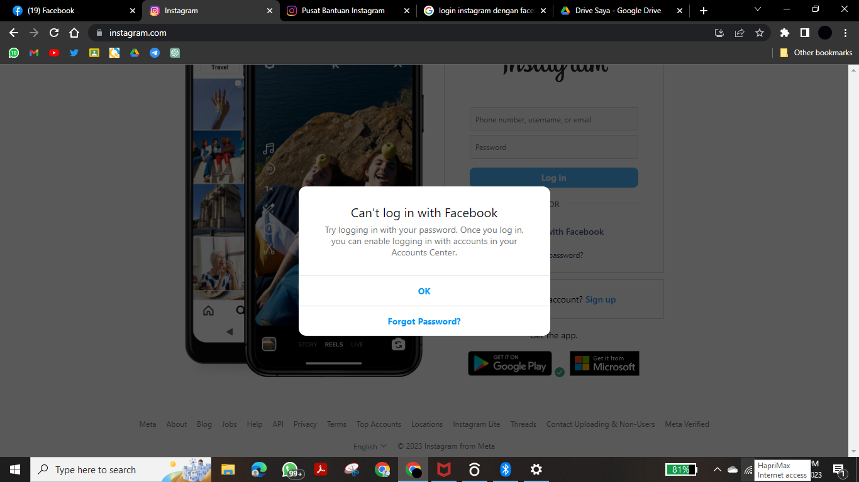Open the Twitter bookmark
Image resolution: width=859 pixels, height=482 pixels.
[74, 53]
